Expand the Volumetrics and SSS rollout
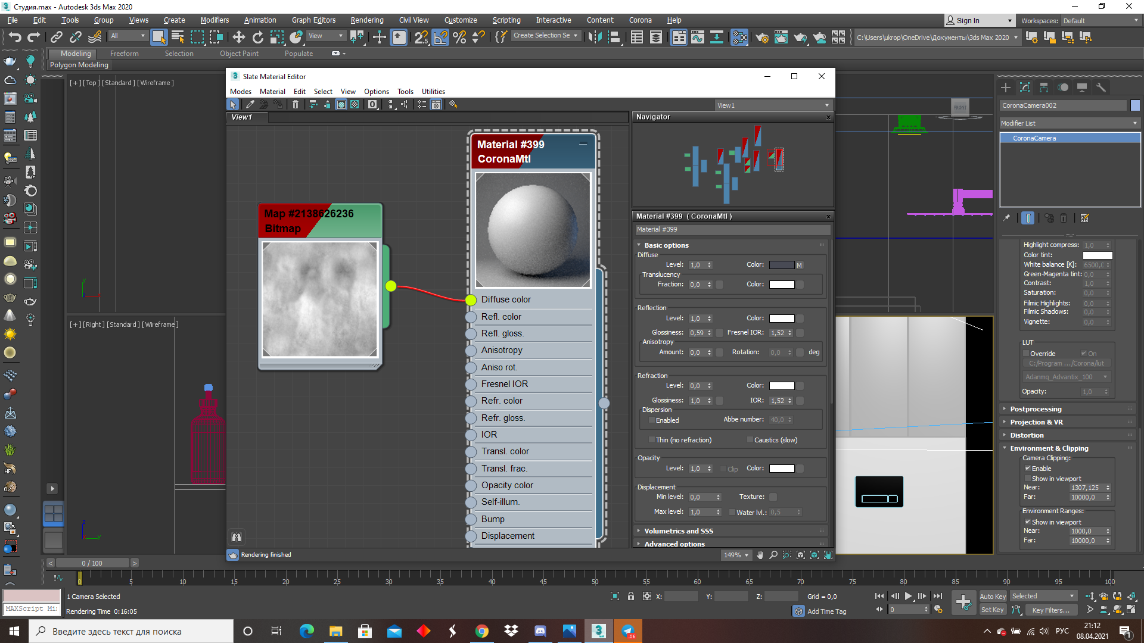 click(x=679, y=531)
